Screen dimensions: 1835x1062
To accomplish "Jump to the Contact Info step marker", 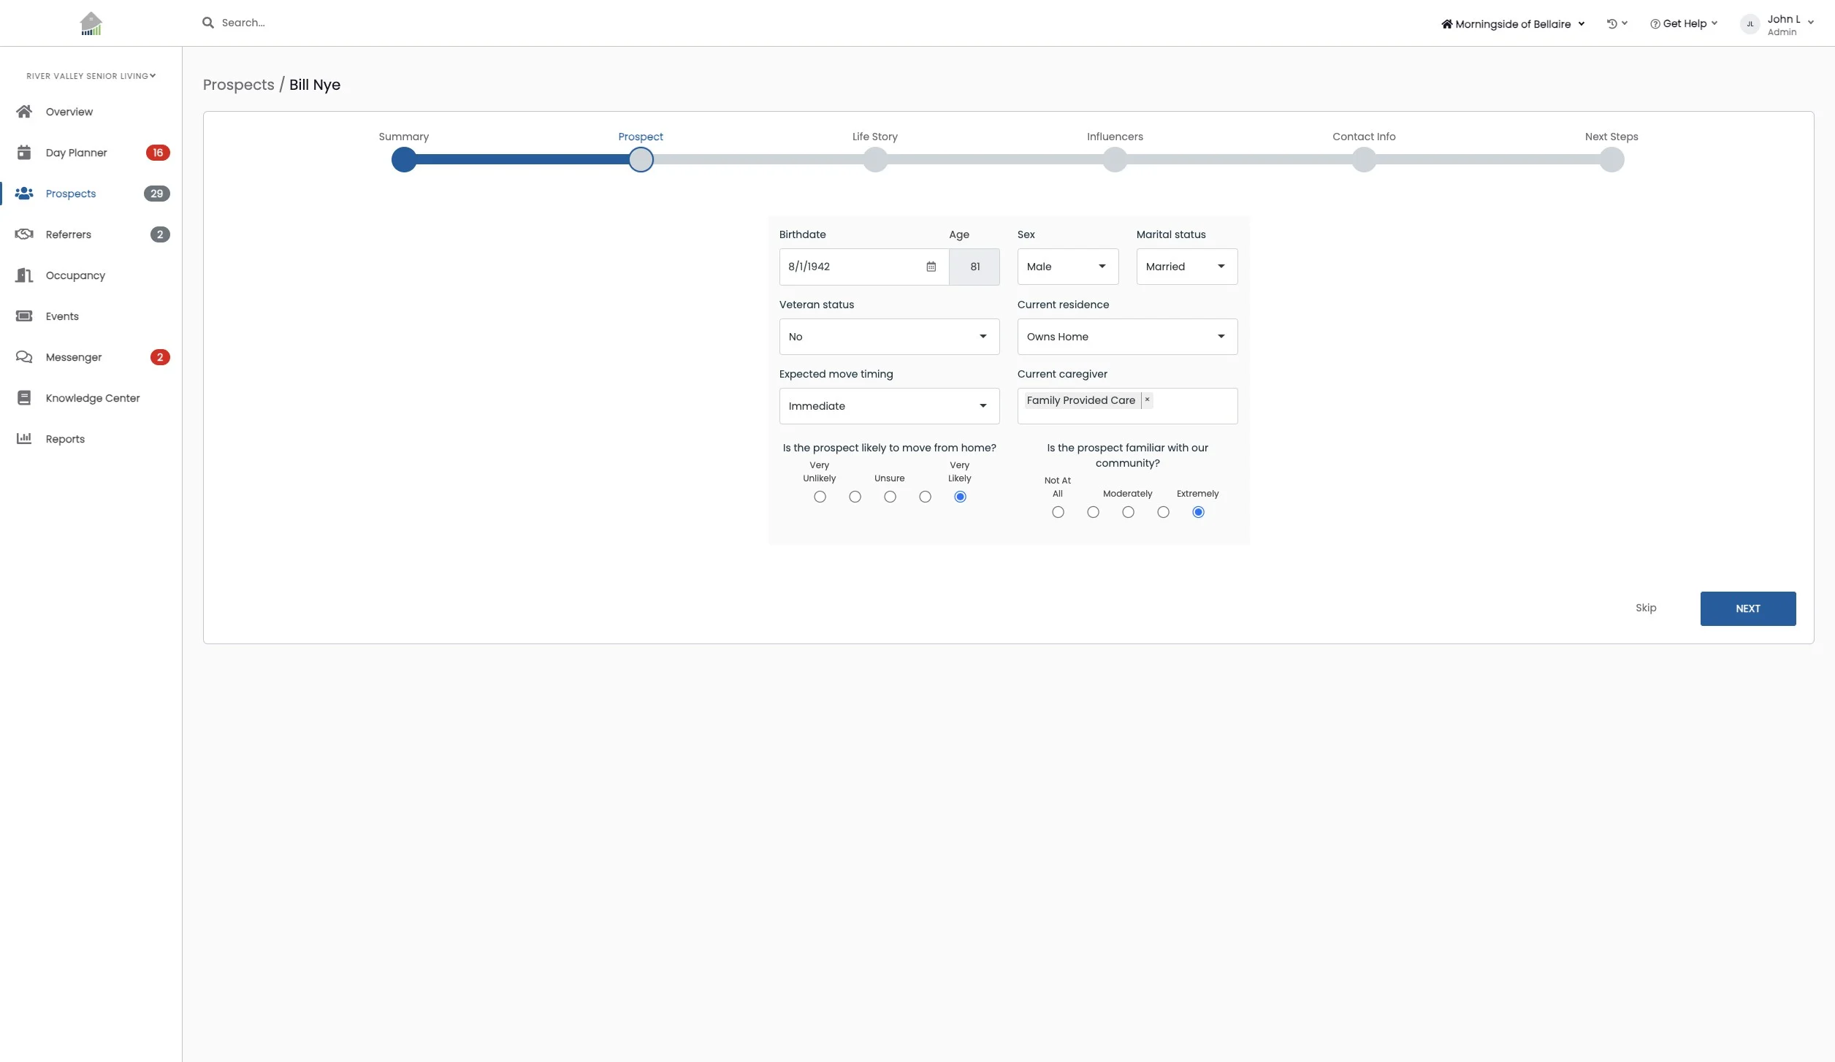I will click(1364, 159).
